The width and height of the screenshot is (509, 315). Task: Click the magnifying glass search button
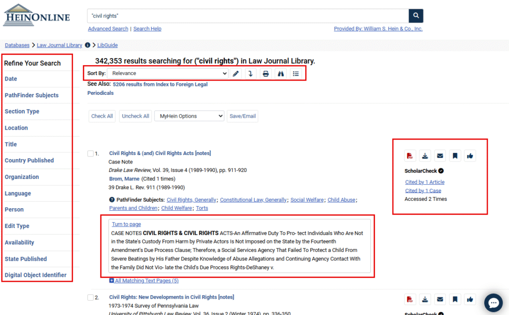click(x=416, y=16)
